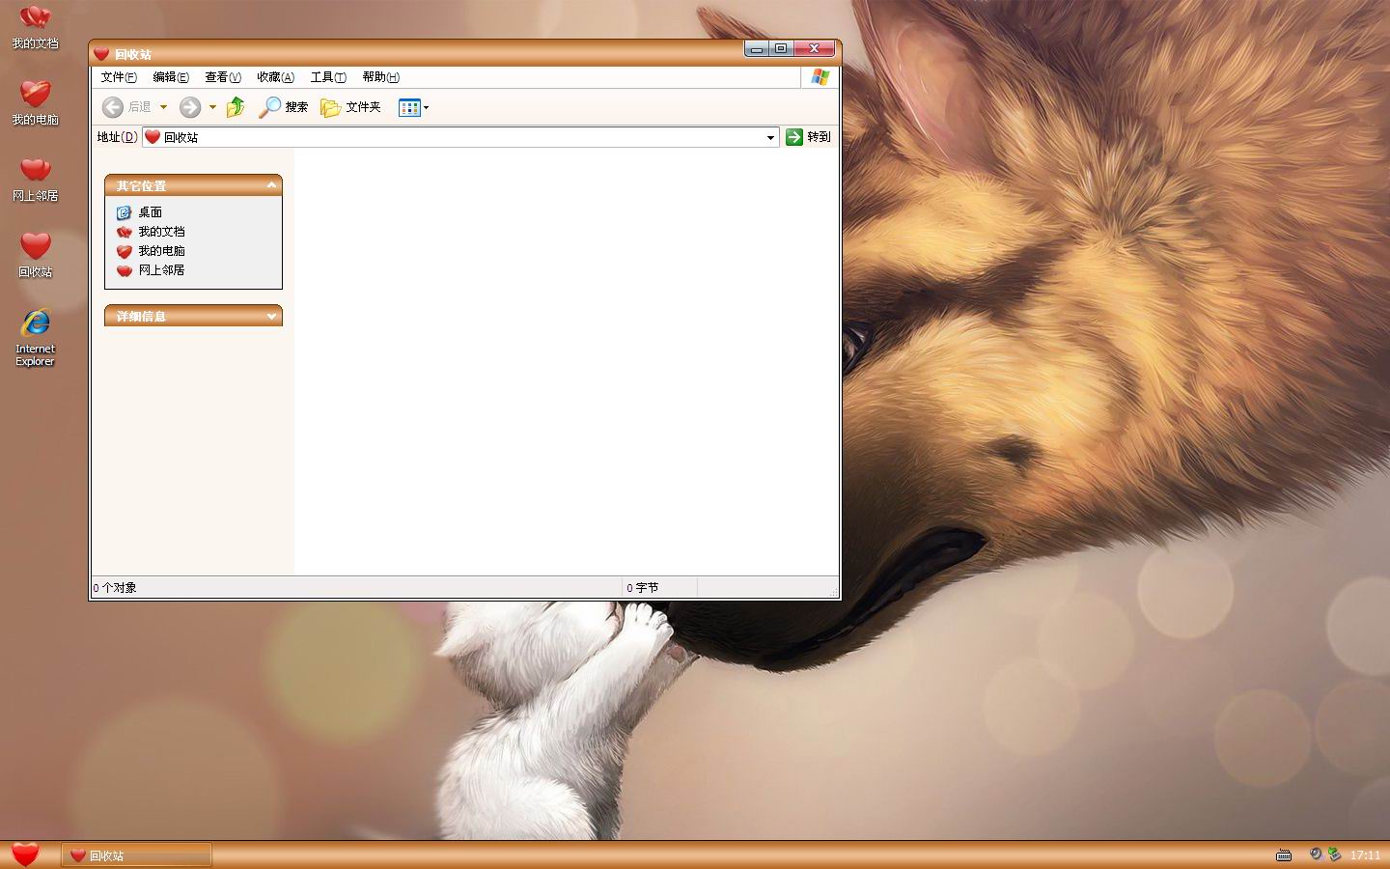Screen dimensions: 1390x869
Task: Click the heart Start button
Action: pyautogui.click(x=25, y=855)
